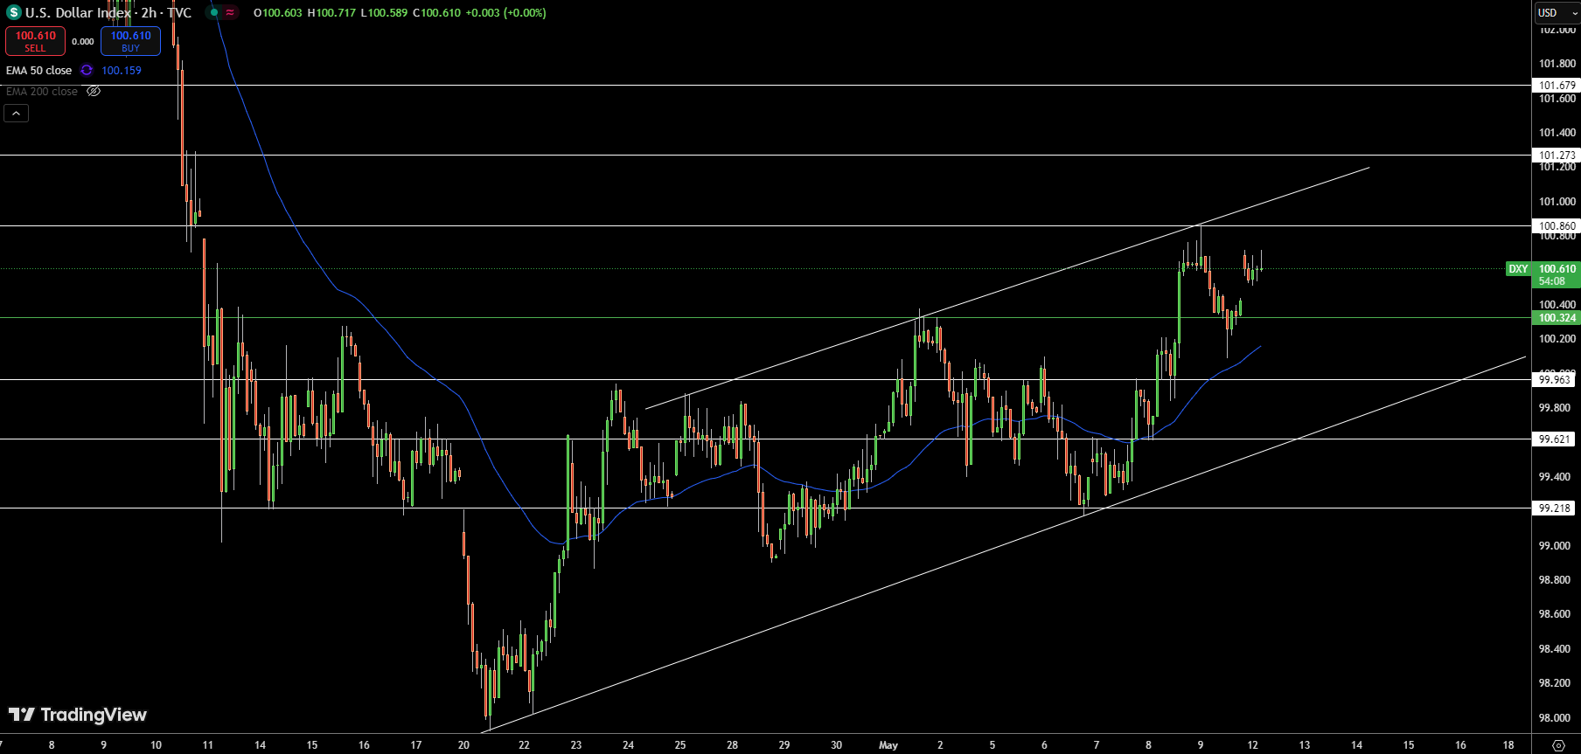The image size is (1581, 754).
Task: Click the May label on the time axis
Action: click(x=888, y=745)
